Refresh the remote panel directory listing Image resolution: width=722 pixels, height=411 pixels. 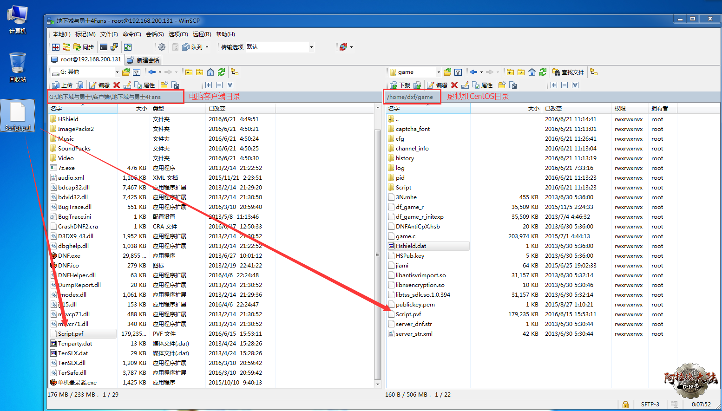click(543, 72)
